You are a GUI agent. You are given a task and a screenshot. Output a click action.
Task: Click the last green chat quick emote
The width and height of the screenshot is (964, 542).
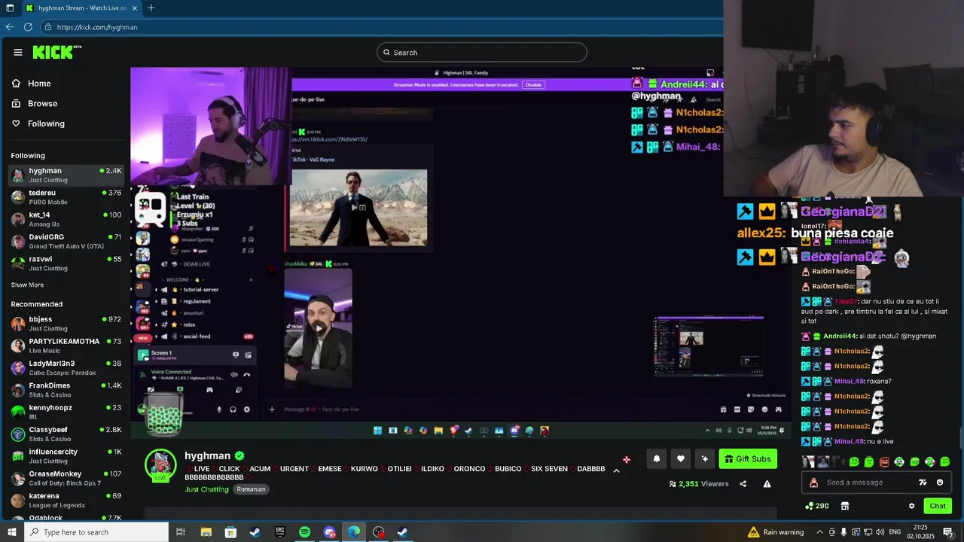coord(944,461)
